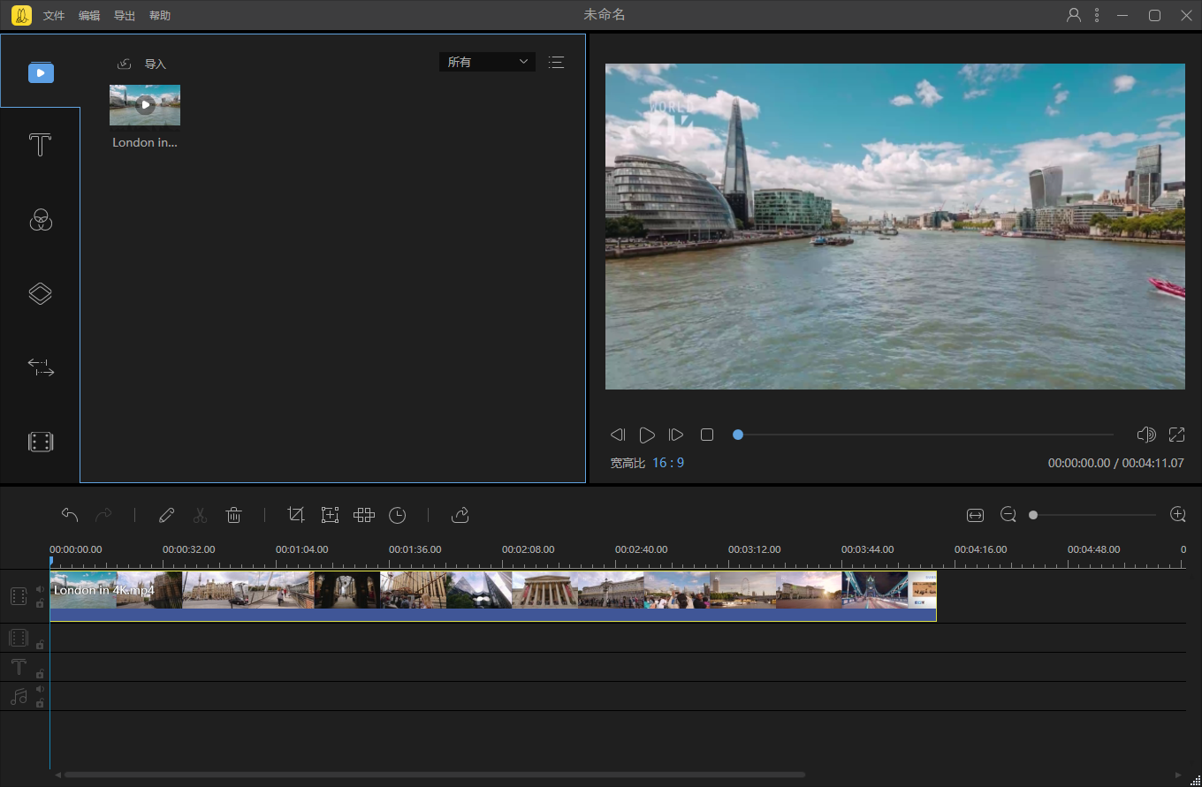Click the London in 4K.mp4 timeline clip
Image resolution: width=1202 pixels, height=787 pixels.
point(493,596)
